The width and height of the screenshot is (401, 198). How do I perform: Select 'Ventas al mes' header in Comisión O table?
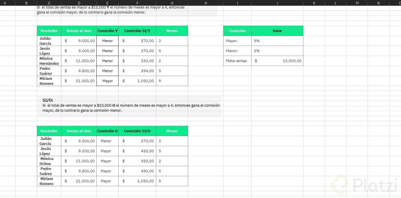click(x=79, y=131)
